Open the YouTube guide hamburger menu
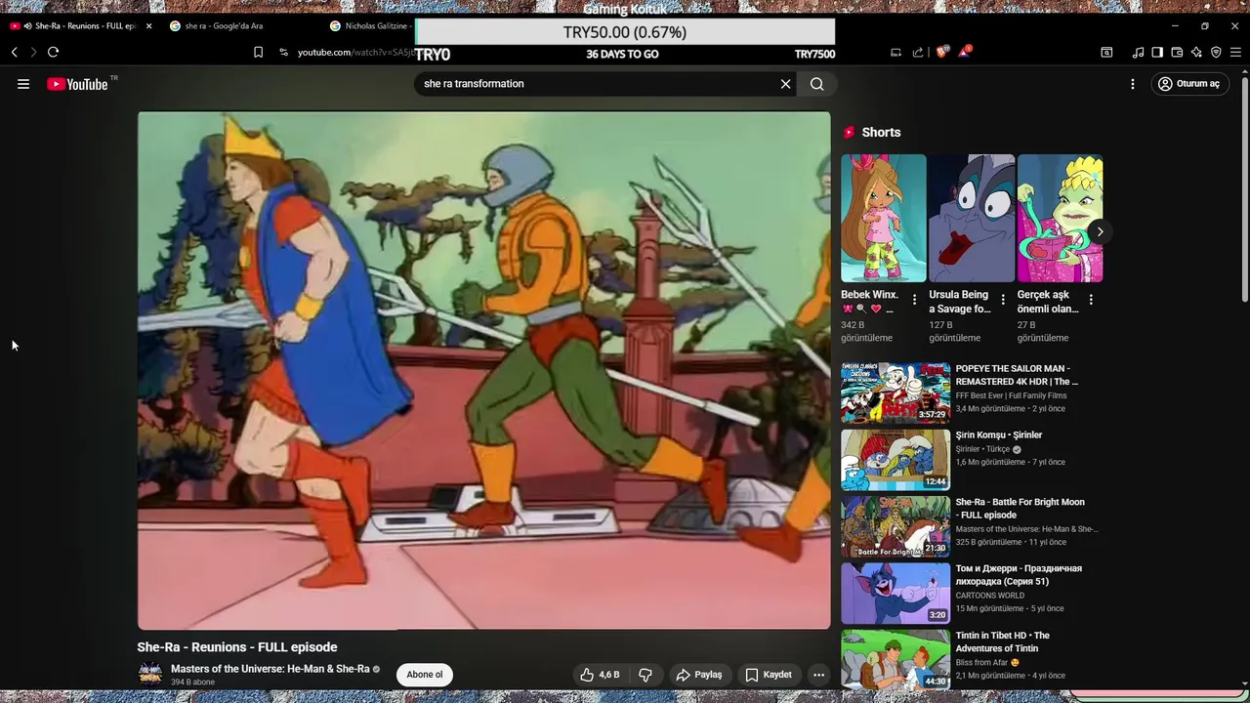The width and height of the screenshot is (1250, 703). tap(23, 84)
